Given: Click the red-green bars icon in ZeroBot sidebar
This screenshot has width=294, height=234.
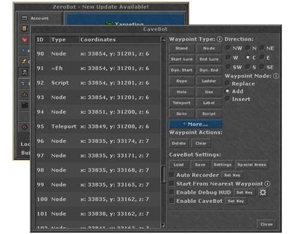Looking at the screenshot, I should (25, 105).
